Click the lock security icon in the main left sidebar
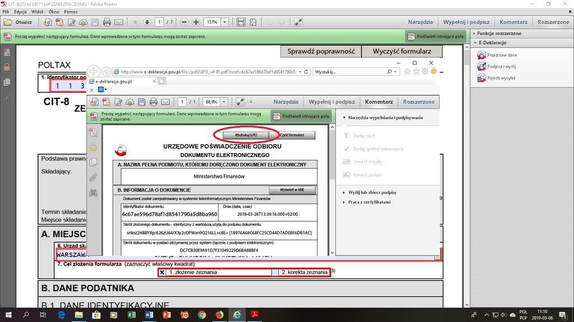 pos(7,67)
